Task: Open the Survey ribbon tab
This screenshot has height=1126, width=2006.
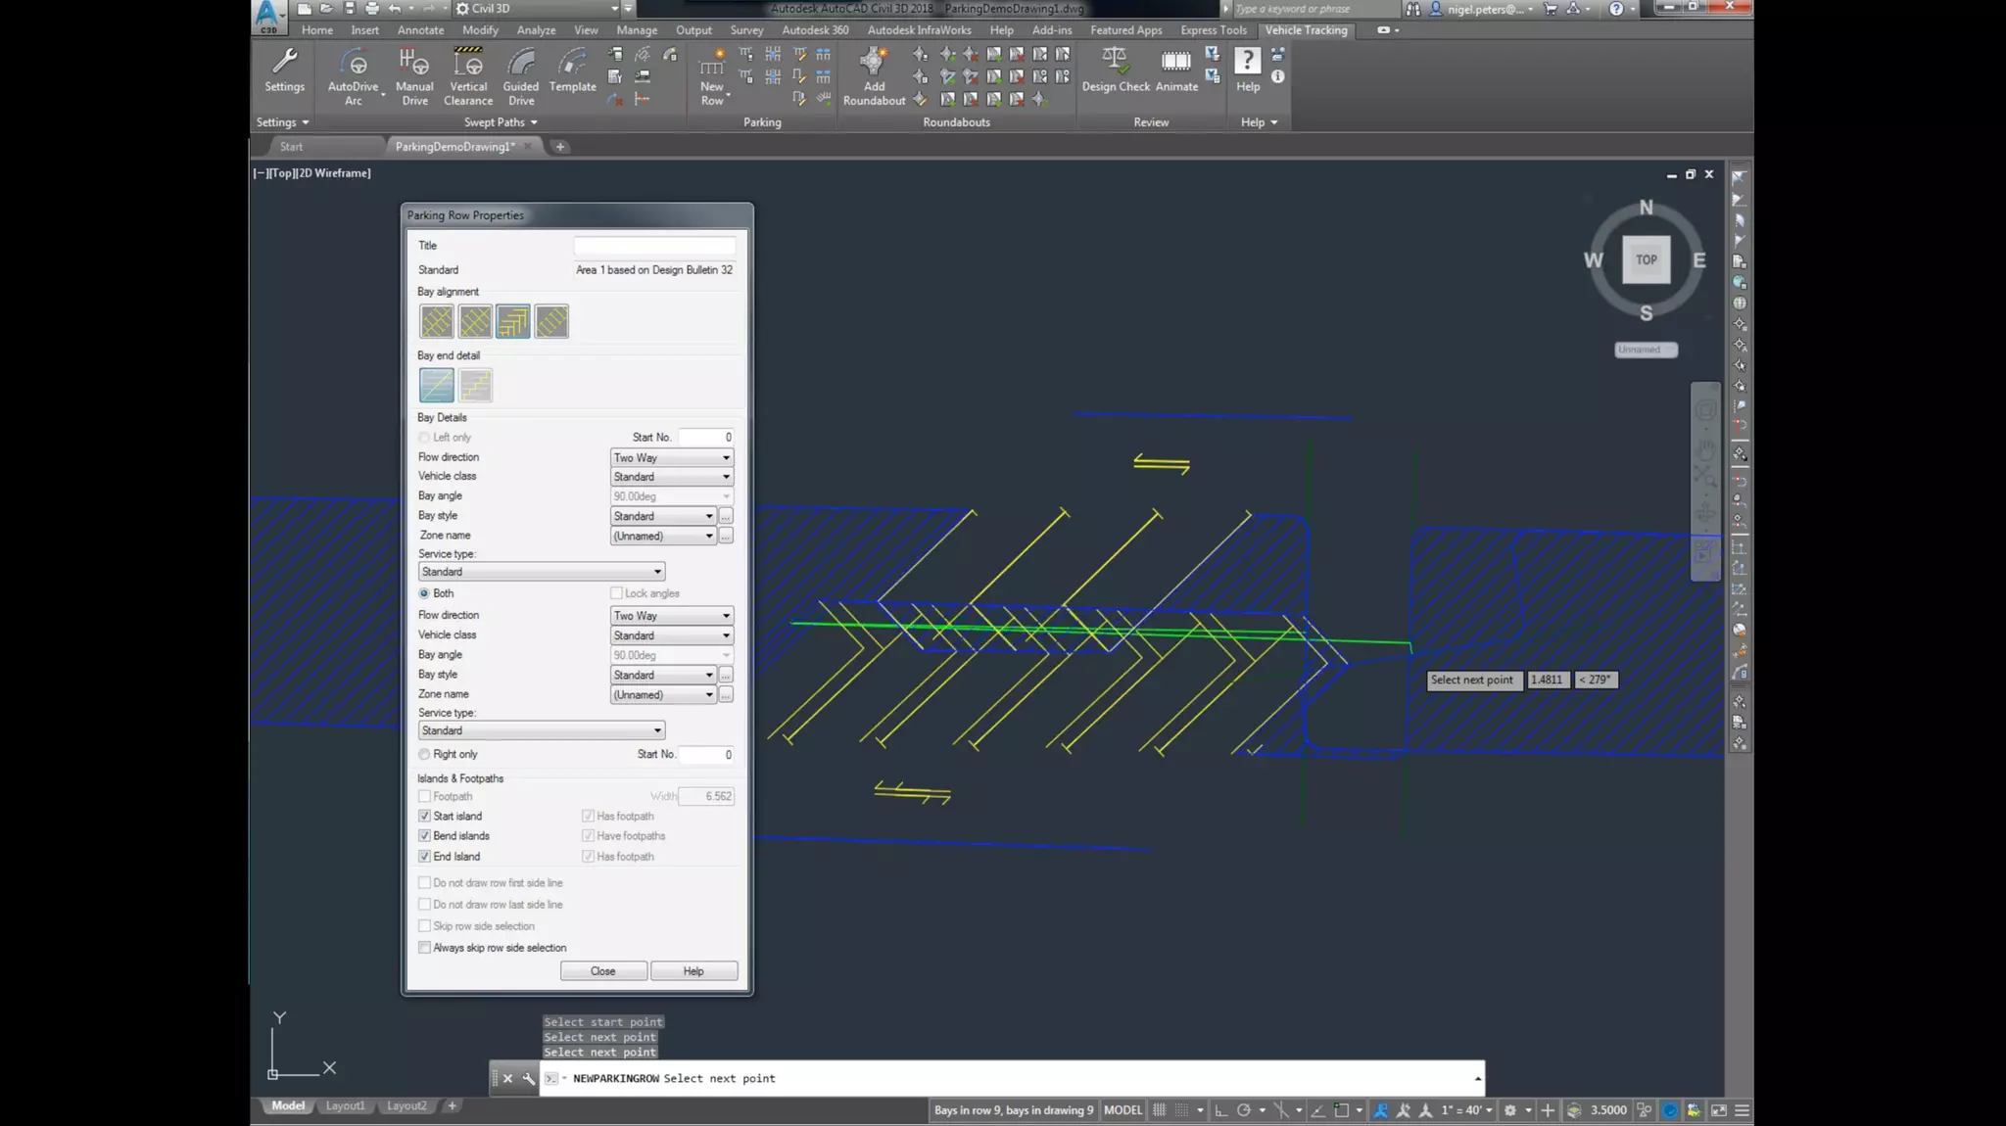Action: (x=746, y=30)
